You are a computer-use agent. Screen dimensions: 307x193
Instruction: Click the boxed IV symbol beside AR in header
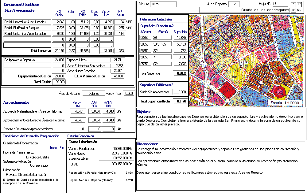[293, 10]
